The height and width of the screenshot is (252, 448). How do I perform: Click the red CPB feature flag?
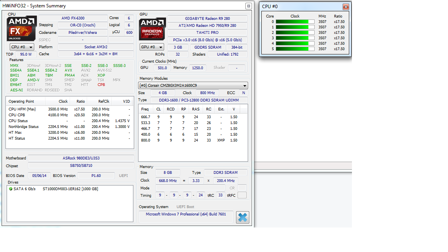101,85
